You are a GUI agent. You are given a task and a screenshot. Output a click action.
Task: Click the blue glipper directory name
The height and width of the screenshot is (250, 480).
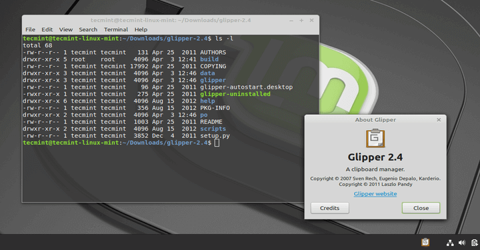pos(213,80)
